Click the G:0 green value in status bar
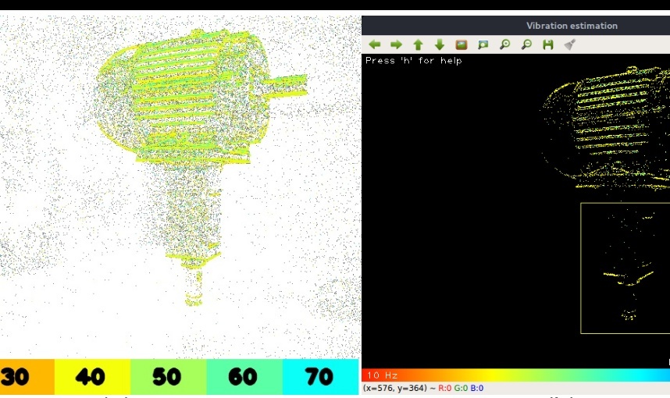The height and width of the screenshot is (398, 670). tap(461, 388)
